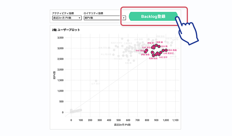Click the 石井 里佳 user label
The image size is (232, 136).
(146, 47)
